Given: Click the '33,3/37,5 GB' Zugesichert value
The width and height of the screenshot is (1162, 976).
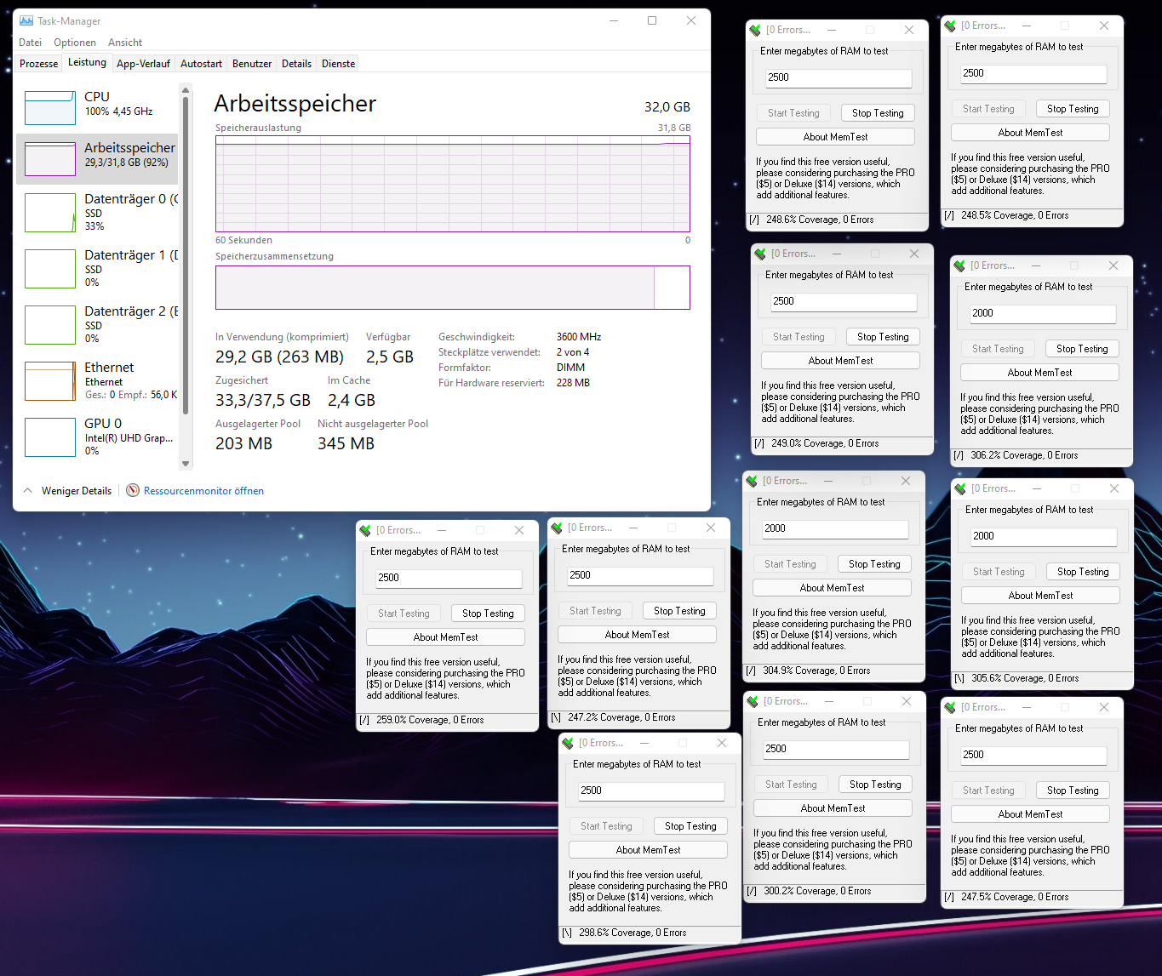Looking at the screenshot, I should coord(263,400).
